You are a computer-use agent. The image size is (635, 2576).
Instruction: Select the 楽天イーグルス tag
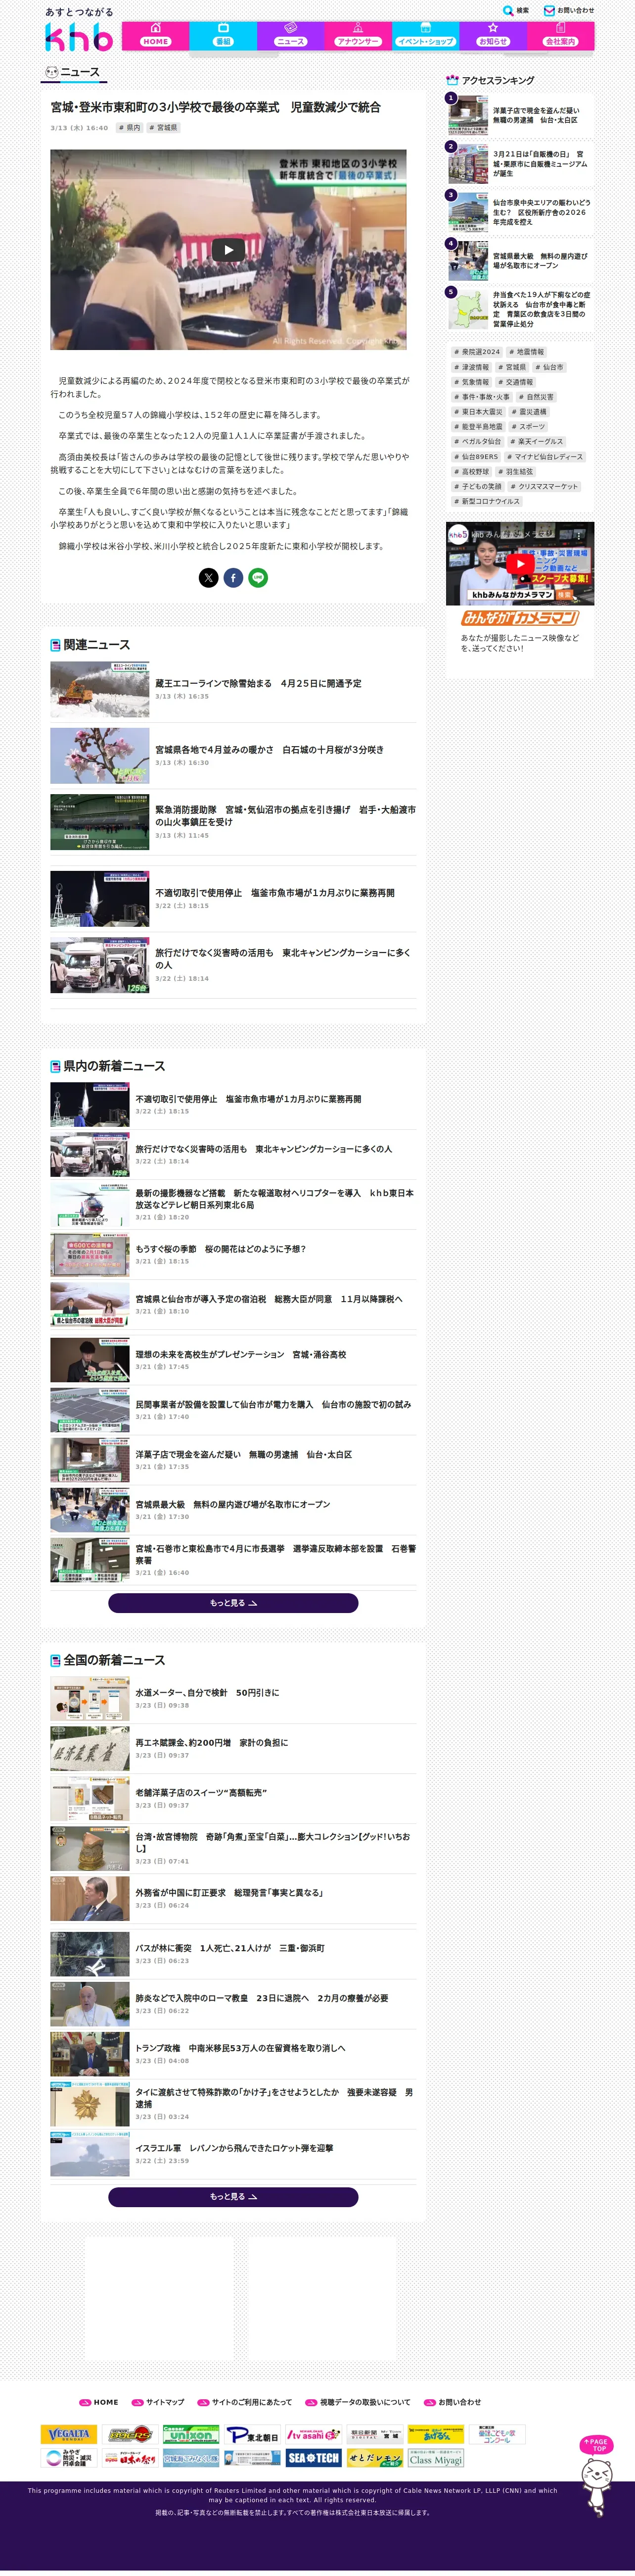537,442
